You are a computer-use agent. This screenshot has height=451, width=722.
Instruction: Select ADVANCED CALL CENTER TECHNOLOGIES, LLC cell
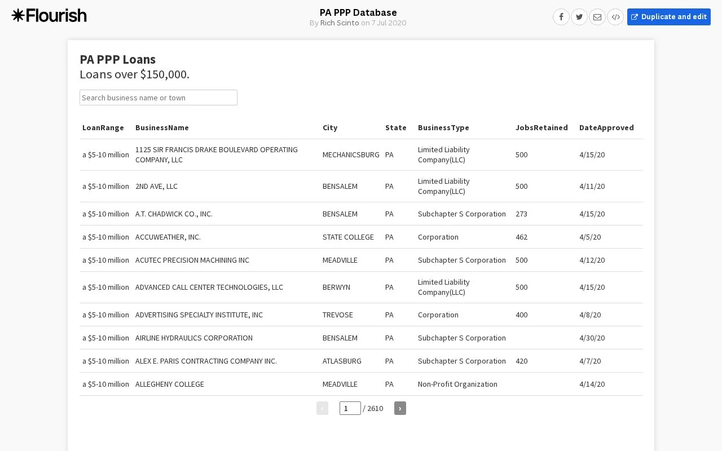tap(209, 287)
